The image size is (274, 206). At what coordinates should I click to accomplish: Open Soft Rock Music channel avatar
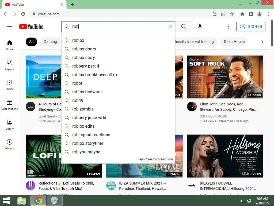[192, 106]
